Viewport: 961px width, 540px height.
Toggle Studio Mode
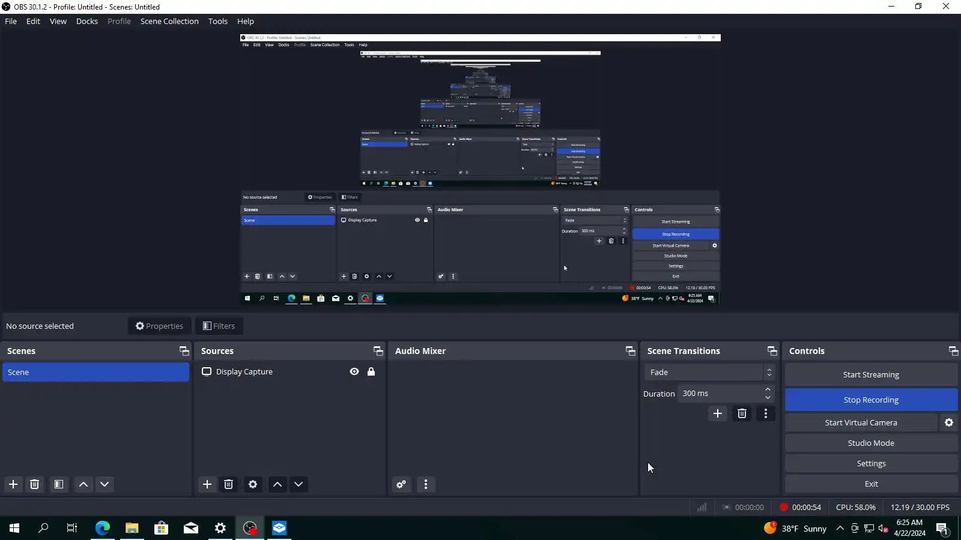click(871, 443)
